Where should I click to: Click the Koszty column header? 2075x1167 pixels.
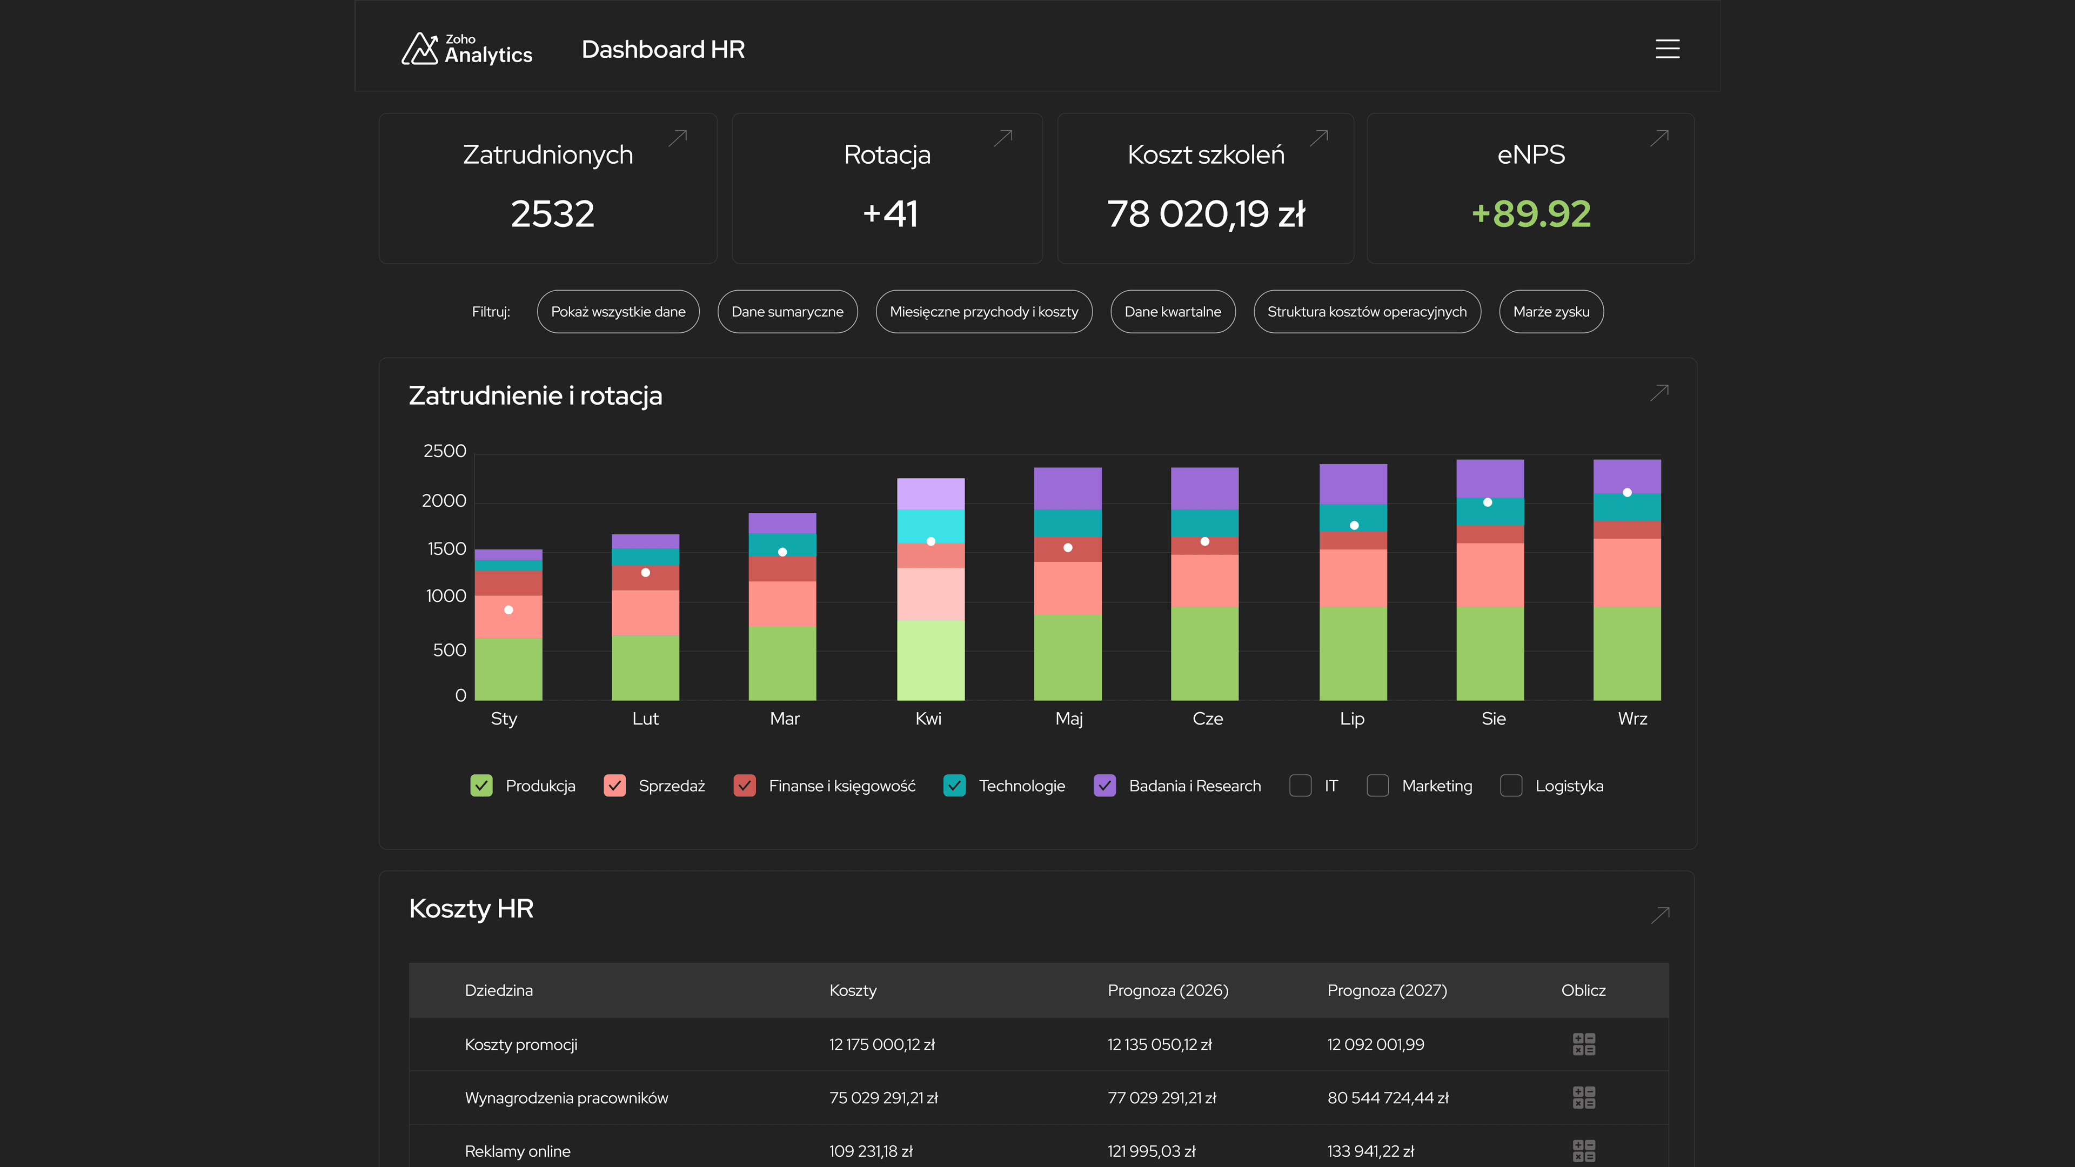(x=852, y=990)
